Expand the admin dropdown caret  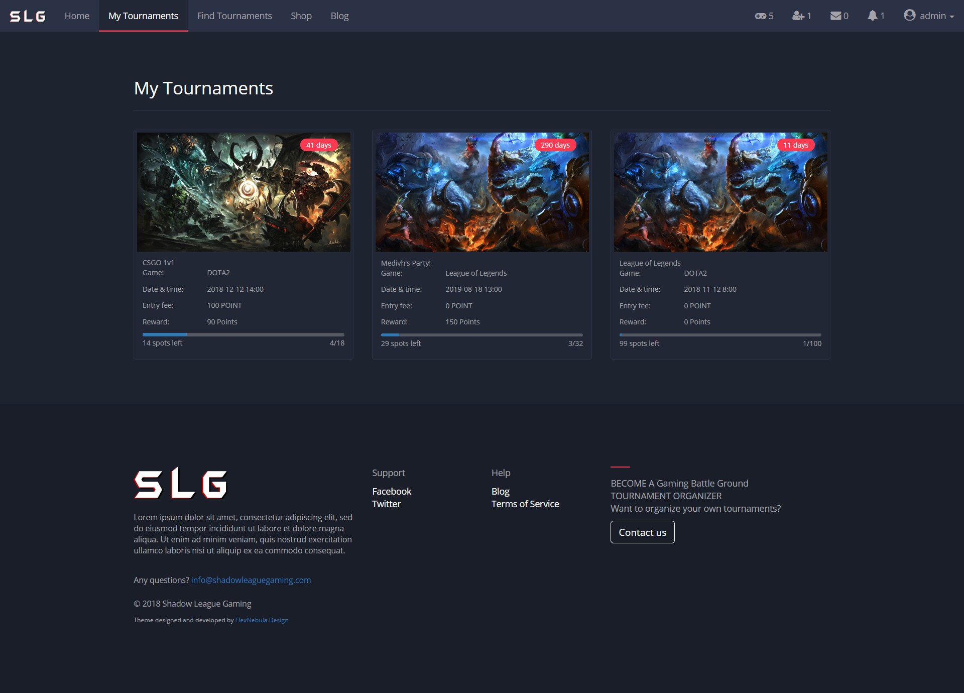[952, 17]
